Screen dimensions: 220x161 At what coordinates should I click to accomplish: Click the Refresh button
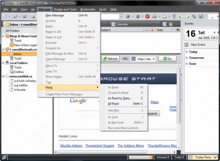tap(110, 59)
